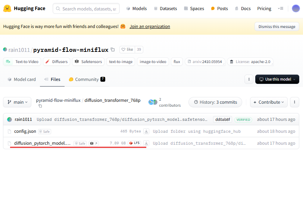Copy the folder path to clipboard

pyautogui.click(x=40, y=106)
